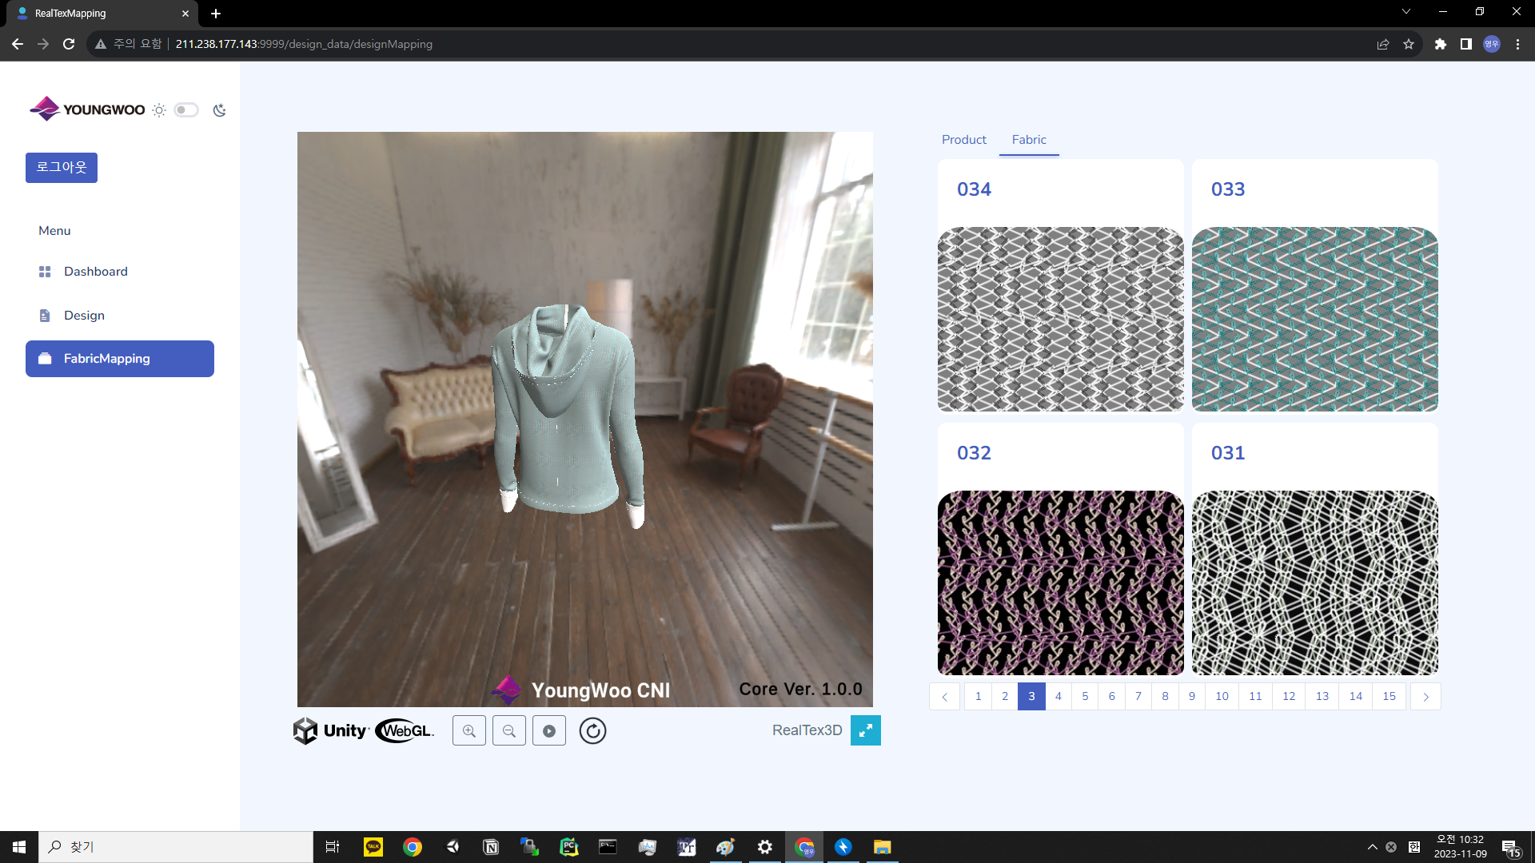The image size is (1535, 863).
Task: Bookmark this page with star icon
Action: coord(1409,44)
